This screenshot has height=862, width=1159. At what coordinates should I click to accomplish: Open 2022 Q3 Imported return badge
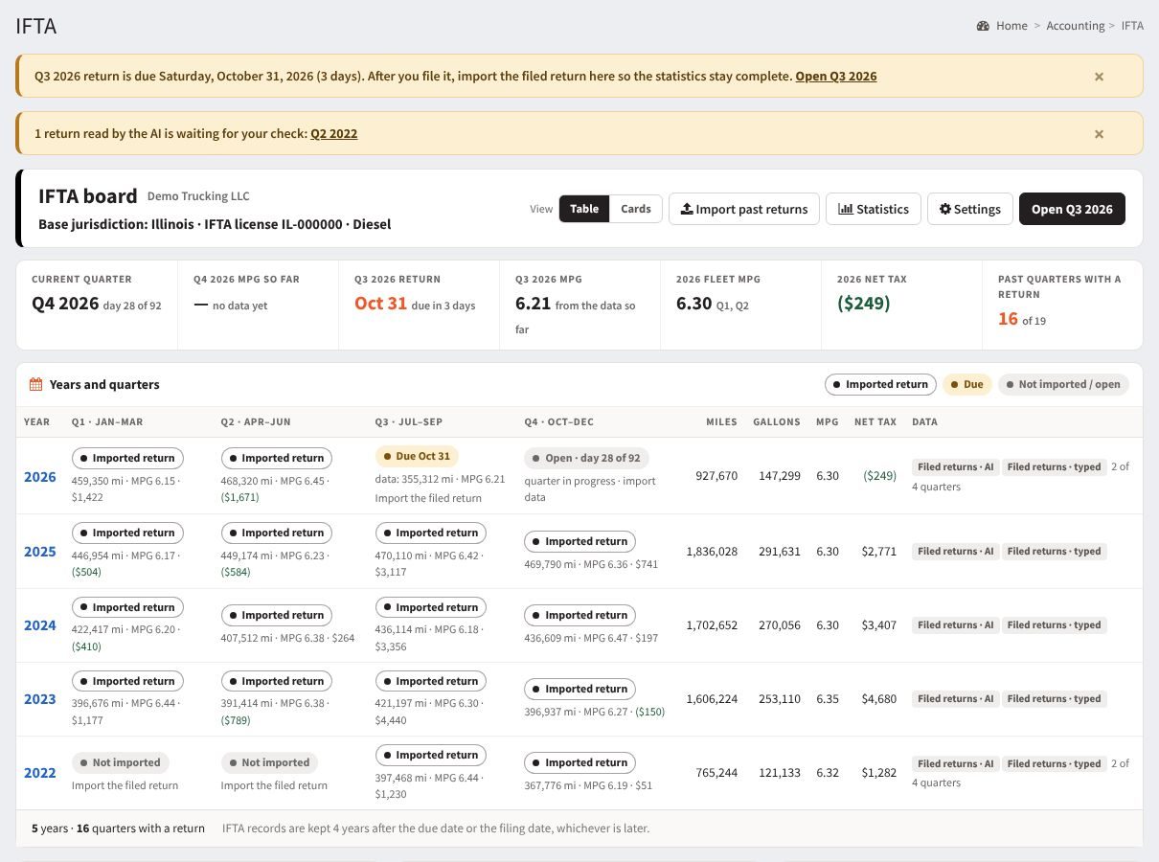click(x=431, y=755)
